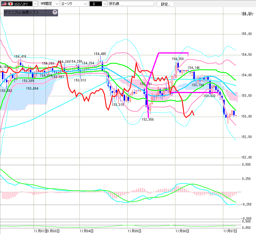This screenshot has height=234, width=256.
Task: Click the candlestick icon in the black box
Action: [94, 4]
